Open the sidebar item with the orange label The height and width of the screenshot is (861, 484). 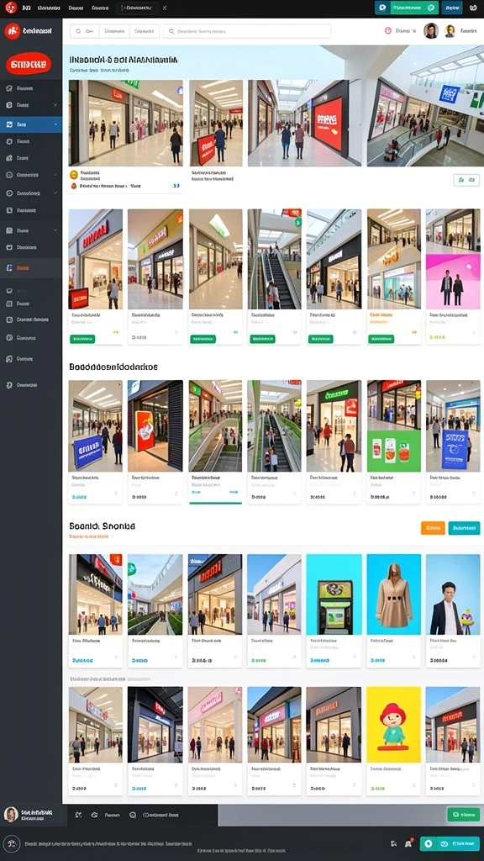[x=31, y=268]
